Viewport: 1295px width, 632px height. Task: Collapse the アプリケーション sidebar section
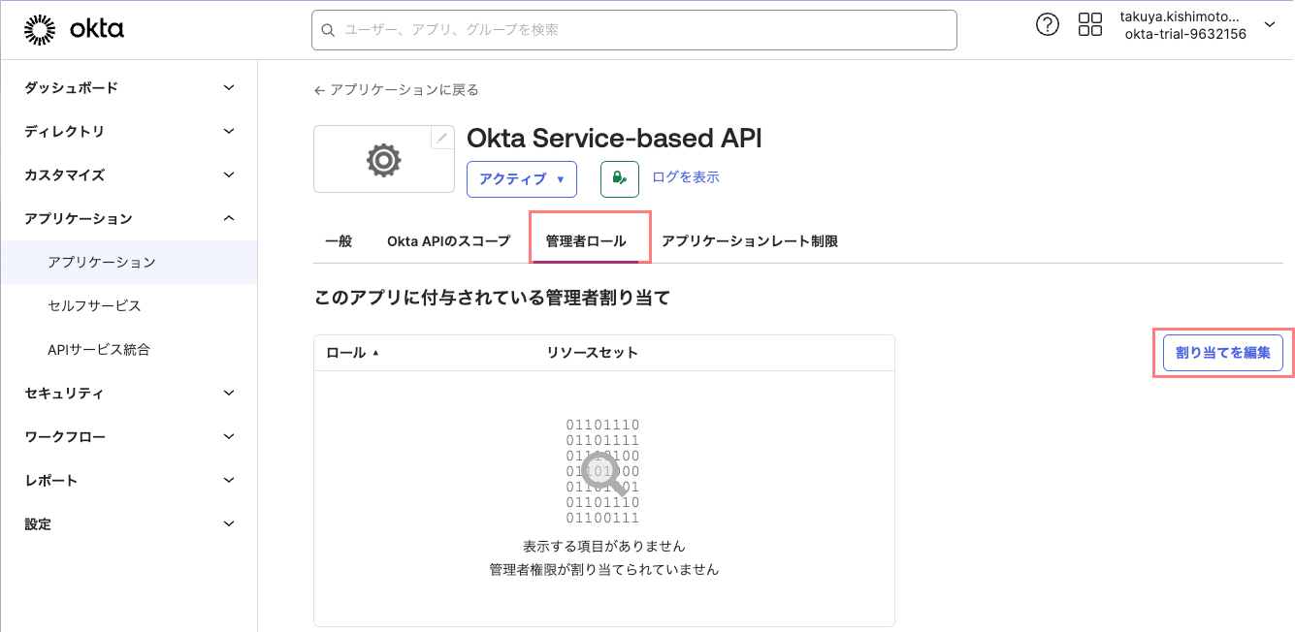coord(129,218)
